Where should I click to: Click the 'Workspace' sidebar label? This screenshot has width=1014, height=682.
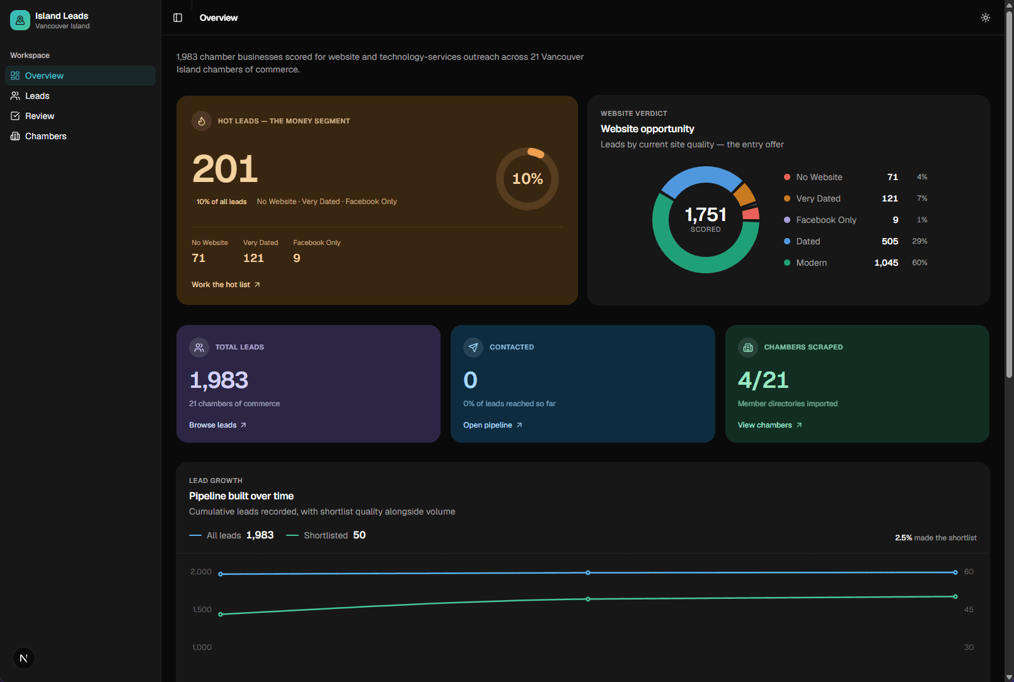(x=30, y=55)
